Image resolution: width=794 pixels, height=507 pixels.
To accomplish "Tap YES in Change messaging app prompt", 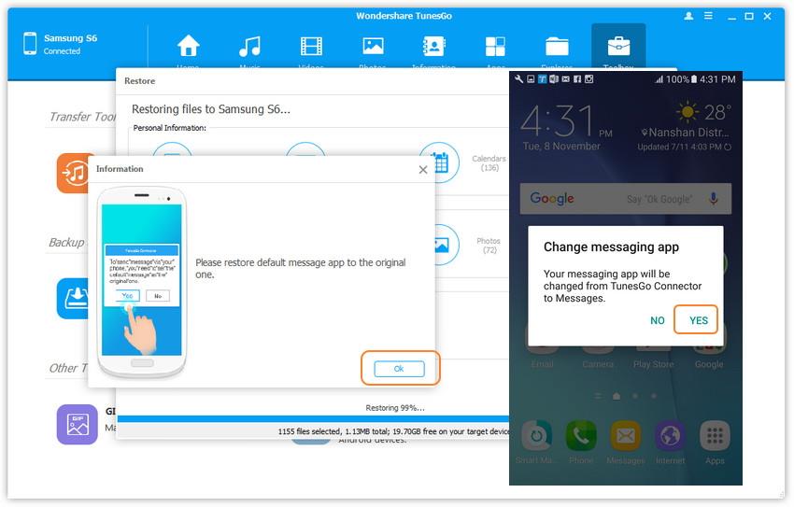I will [x=698, y=320].
